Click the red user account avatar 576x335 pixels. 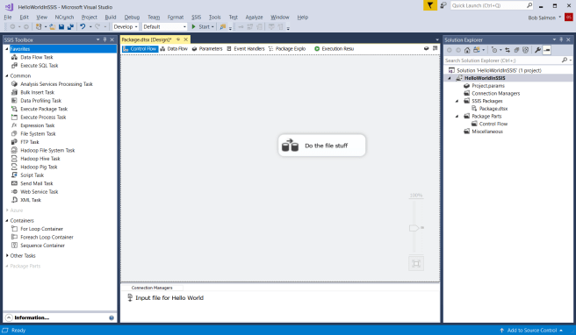569,18
